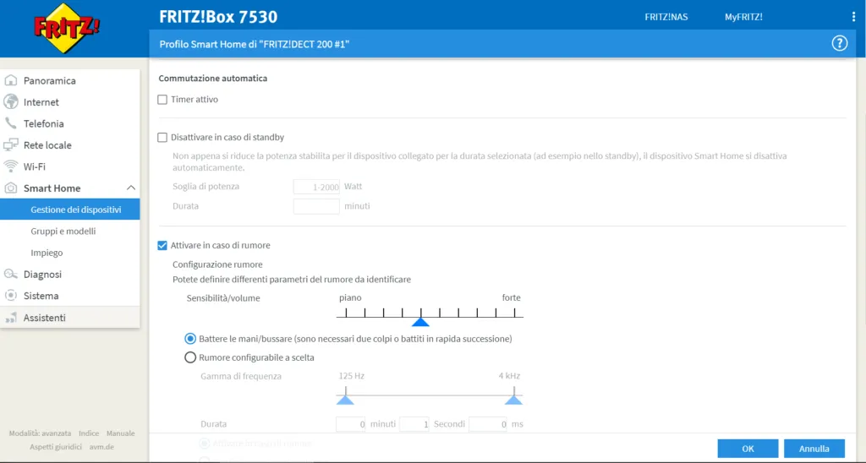Click the noise Durata ms field
866x463 pixels.
click(488, 424)
